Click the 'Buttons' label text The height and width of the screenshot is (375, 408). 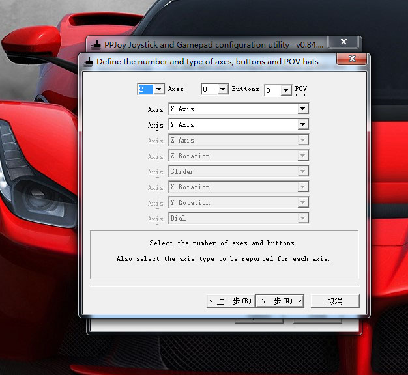[x=245, y=89]
